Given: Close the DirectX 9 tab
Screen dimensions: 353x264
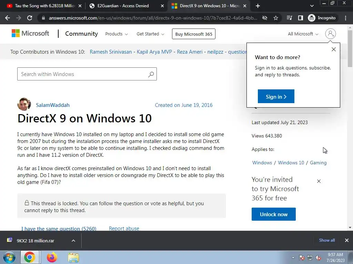Looking at the screenshot, I should 245,6.
